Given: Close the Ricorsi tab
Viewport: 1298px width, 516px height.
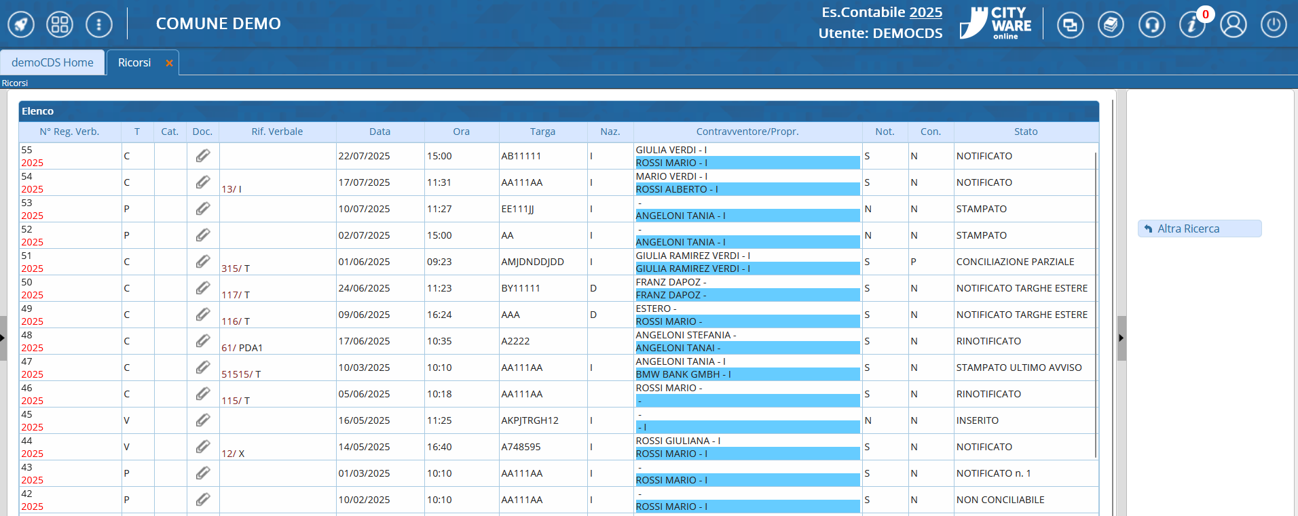Looking at the screenshot, I should click(x=169, y=63).
